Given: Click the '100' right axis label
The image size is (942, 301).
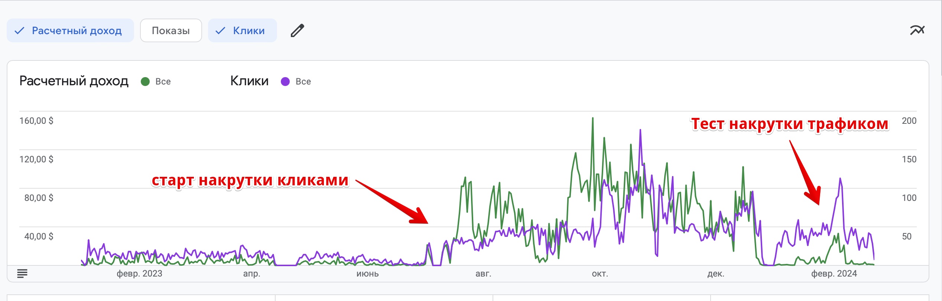Looking at the screenshot, I should pos(909,198).
